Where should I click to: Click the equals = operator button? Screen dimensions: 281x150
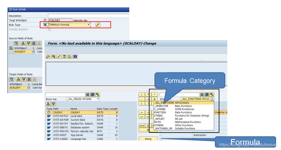tap(142, 112)
